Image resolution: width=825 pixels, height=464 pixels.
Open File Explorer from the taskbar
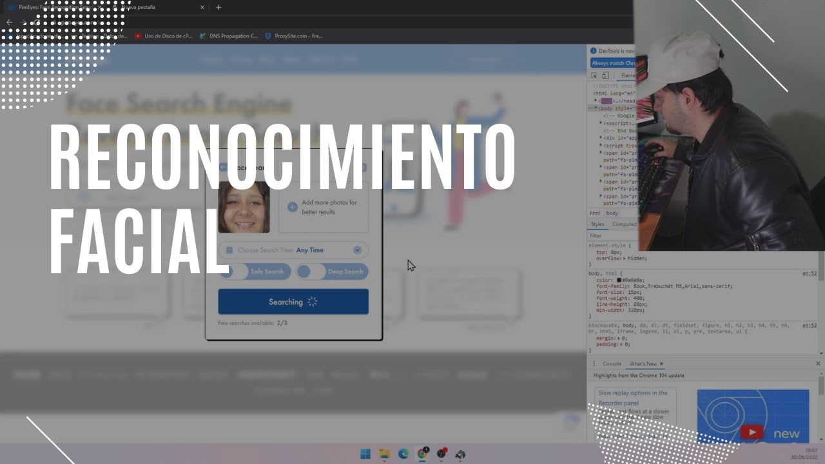click(384, 454)
